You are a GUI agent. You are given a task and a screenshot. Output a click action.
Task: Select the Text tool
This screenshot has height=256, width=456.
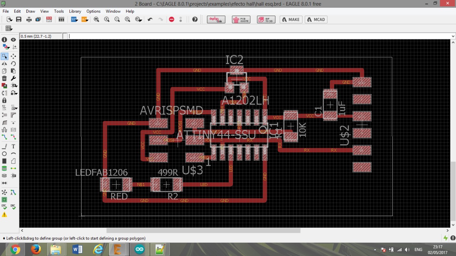coord(13,146)
